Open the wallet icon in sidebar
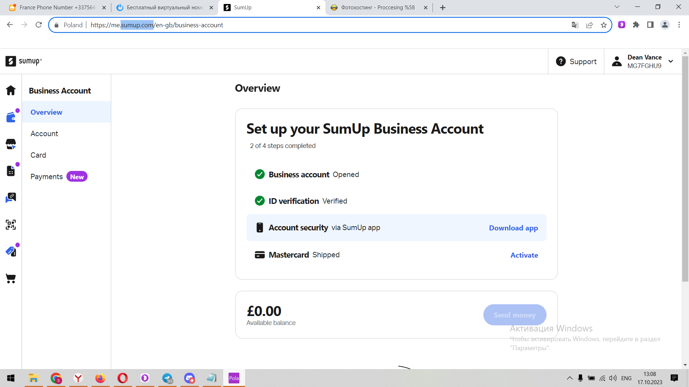Image resolution: width=689 pixels, height=387 pixels. tap(11, 117)
